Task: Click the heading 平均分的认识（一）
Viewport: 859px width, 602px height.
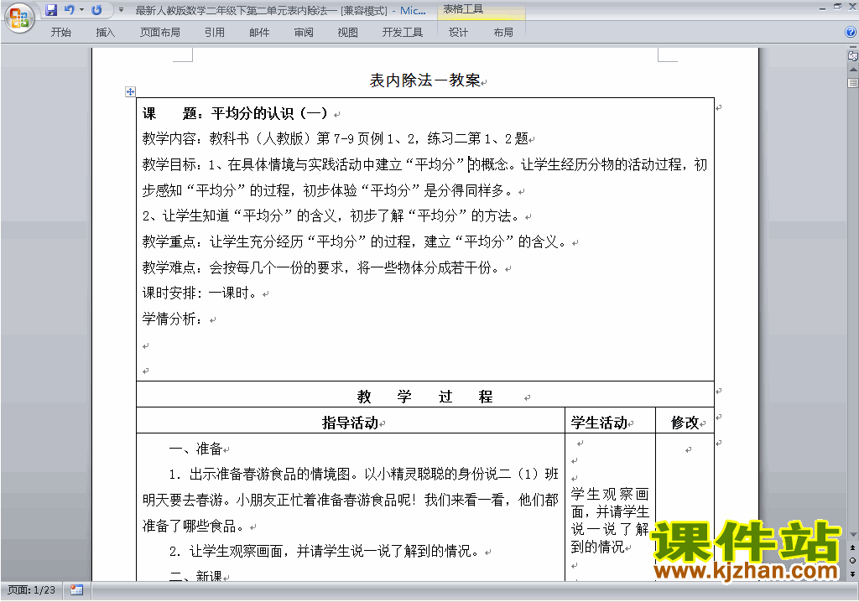Action: [x=269, y=113]
